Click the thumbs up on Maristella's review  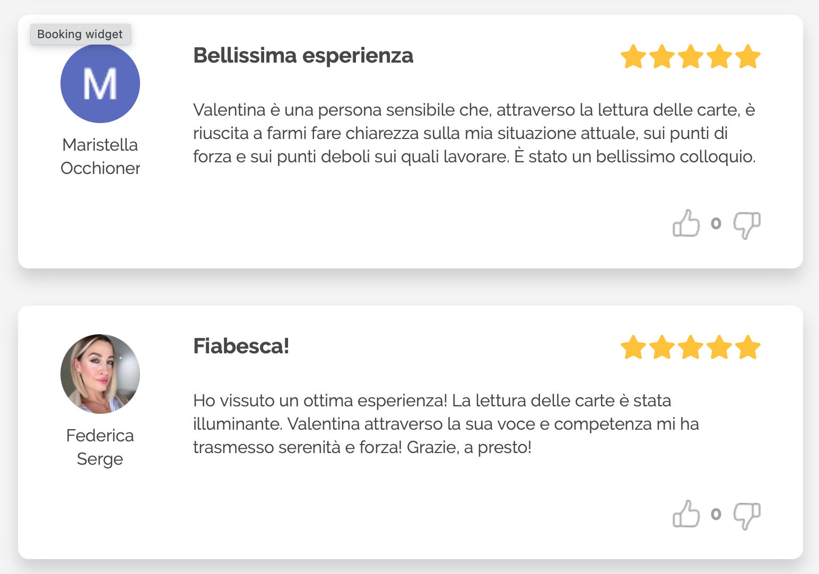click(x=686, y=223)
